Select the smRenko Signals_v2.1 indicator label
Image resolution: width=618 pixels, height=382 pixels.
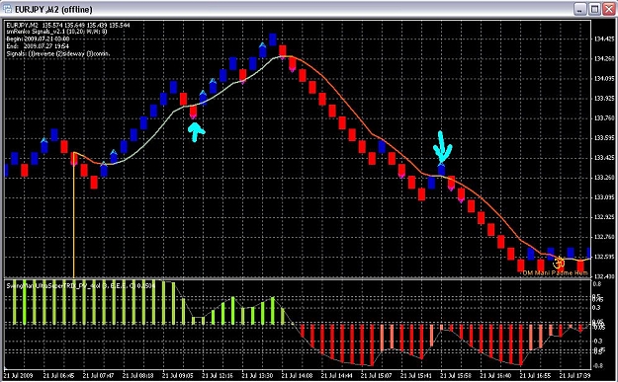pyautogui.click(x=56, y=32)
